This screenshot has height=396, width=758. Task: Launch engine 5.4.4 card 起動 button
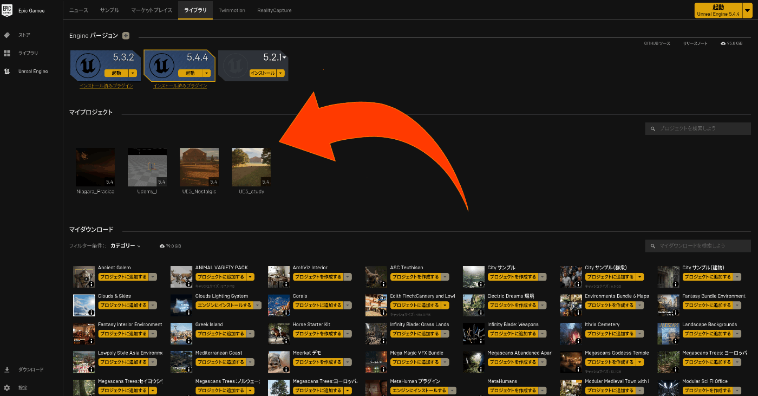pos(190,73)
